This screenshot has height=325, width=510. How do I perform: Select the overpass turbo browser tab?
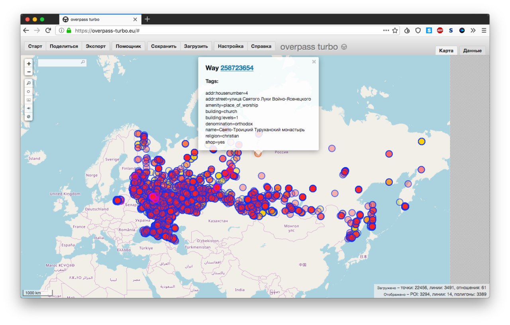pyautogui.click(x=100, y=19)
